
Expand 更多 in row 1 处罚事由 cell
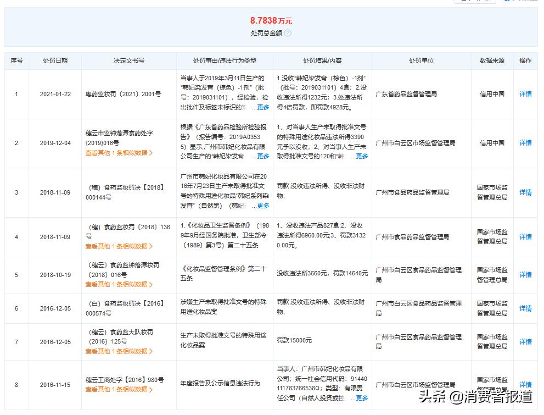(x=262, y=107)
